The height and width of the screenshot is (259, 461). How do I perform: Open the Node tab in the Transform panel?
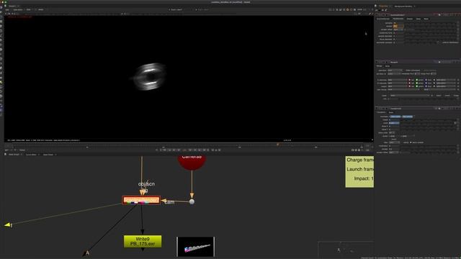(x=390, y=112)
